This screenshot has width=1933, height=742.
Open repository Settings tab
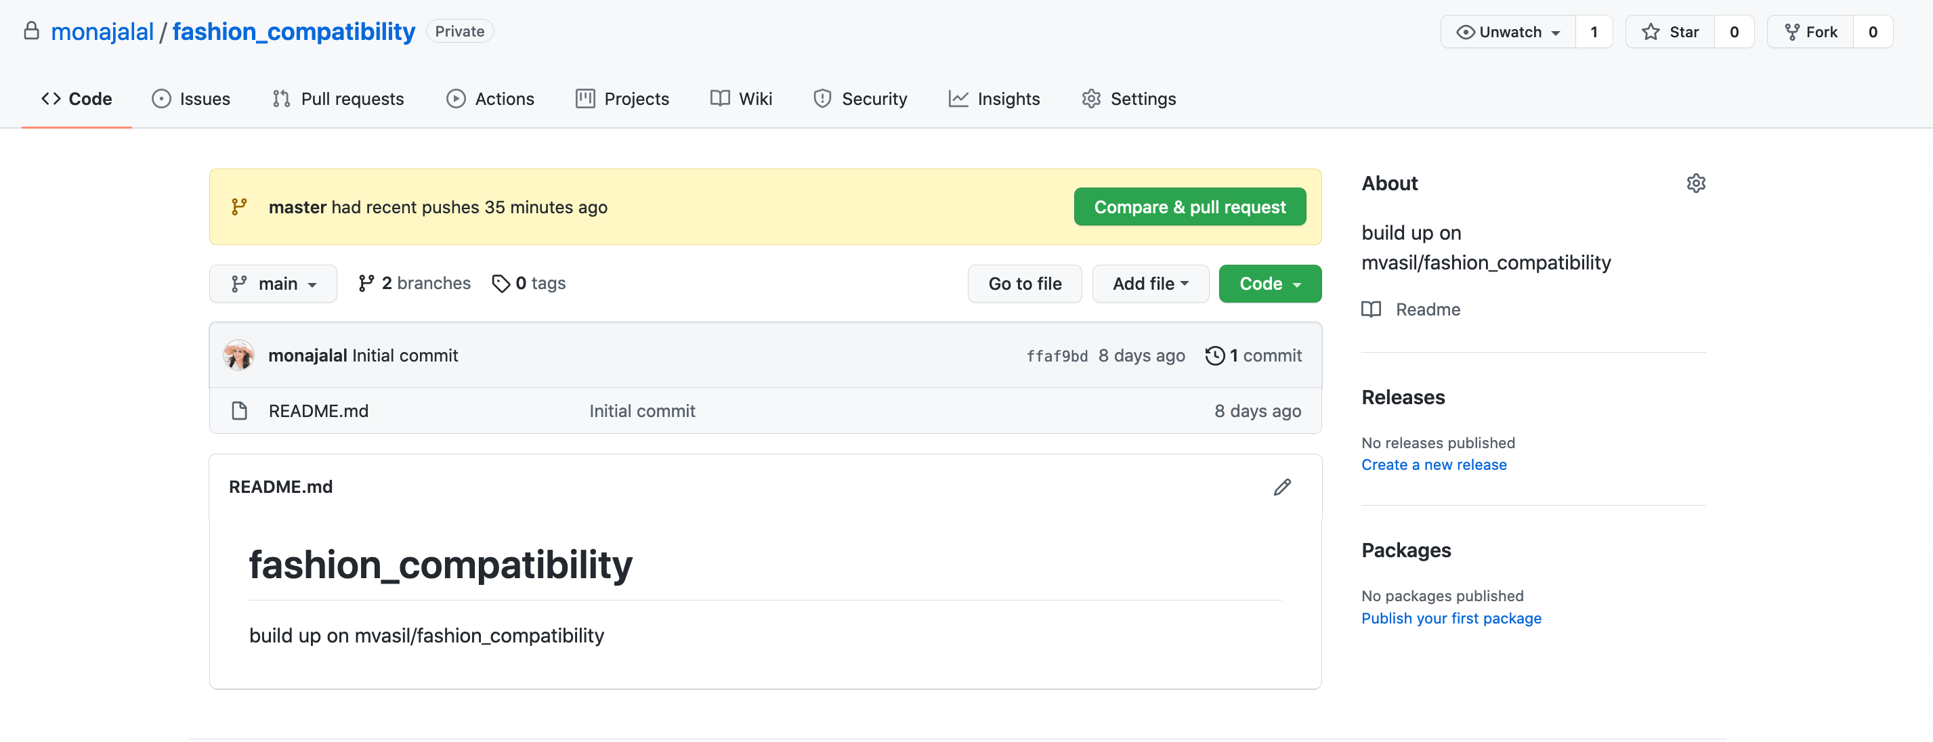1128,99
